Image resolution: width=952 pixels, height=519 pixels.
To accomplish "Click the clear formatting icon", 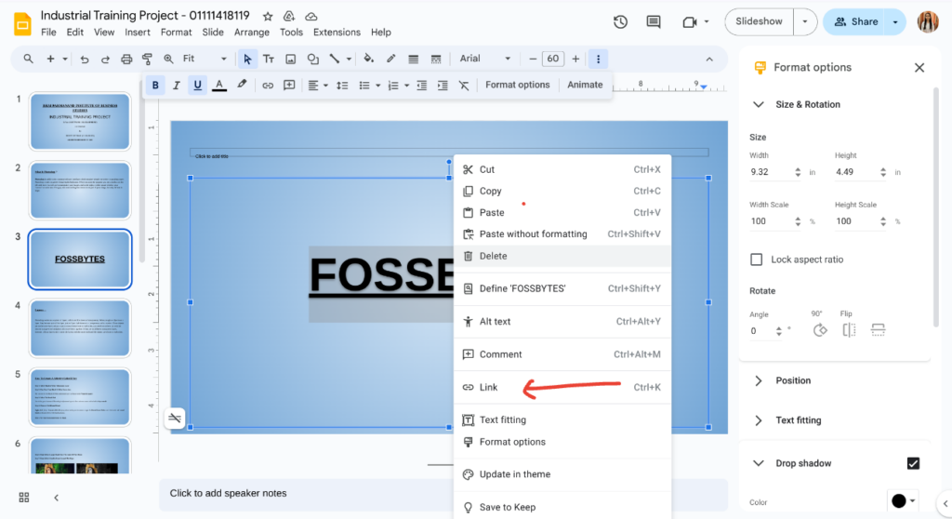I will [464, 85].
